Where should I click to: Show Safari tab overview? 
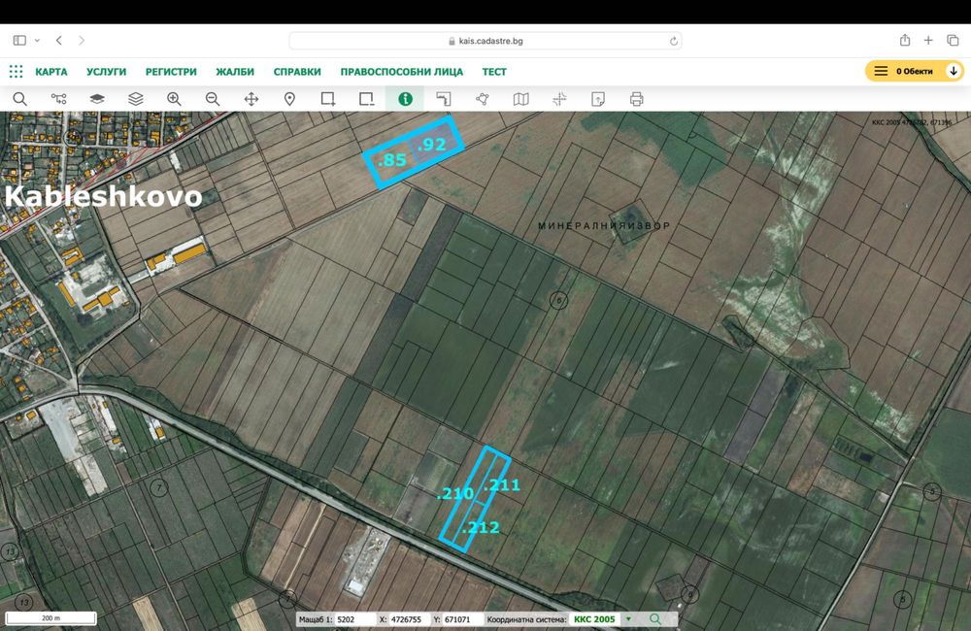[x=953, y=40]
